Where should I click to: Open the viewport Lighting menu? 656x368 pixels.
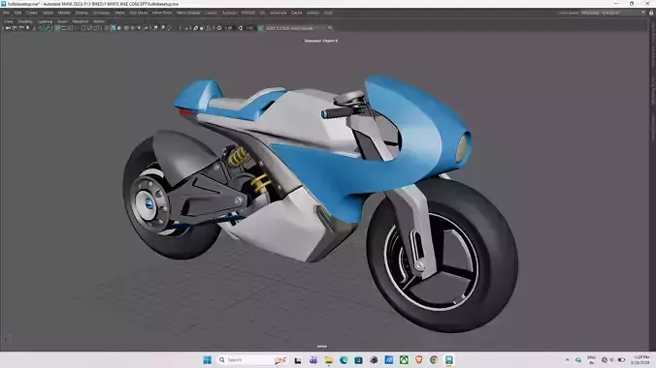click(45, 21)
